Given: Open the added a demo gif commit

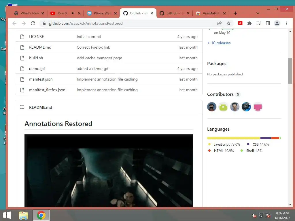Looking at the screenshot, I should [x=92, y=68].
